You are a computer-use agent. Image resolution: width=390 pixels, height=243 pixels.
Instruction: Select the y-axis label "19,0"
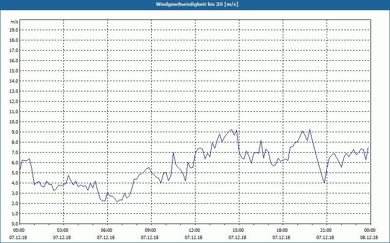coord(14,30)
